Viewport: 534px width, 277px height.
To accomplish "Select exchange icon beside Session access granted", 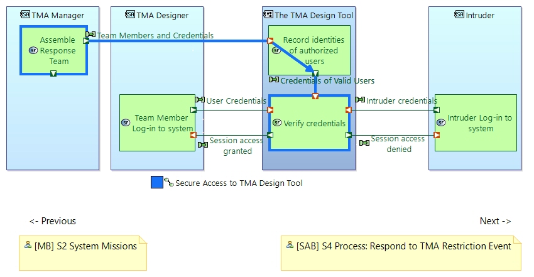I will pos(203,145).
